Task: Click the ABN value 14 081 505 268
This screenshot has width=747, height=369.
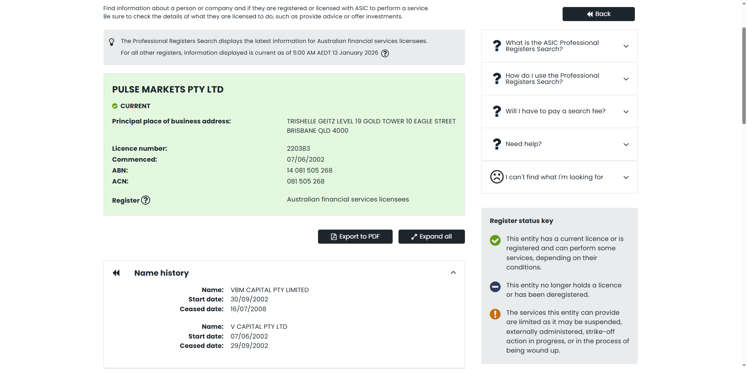Action: (309, 171)
